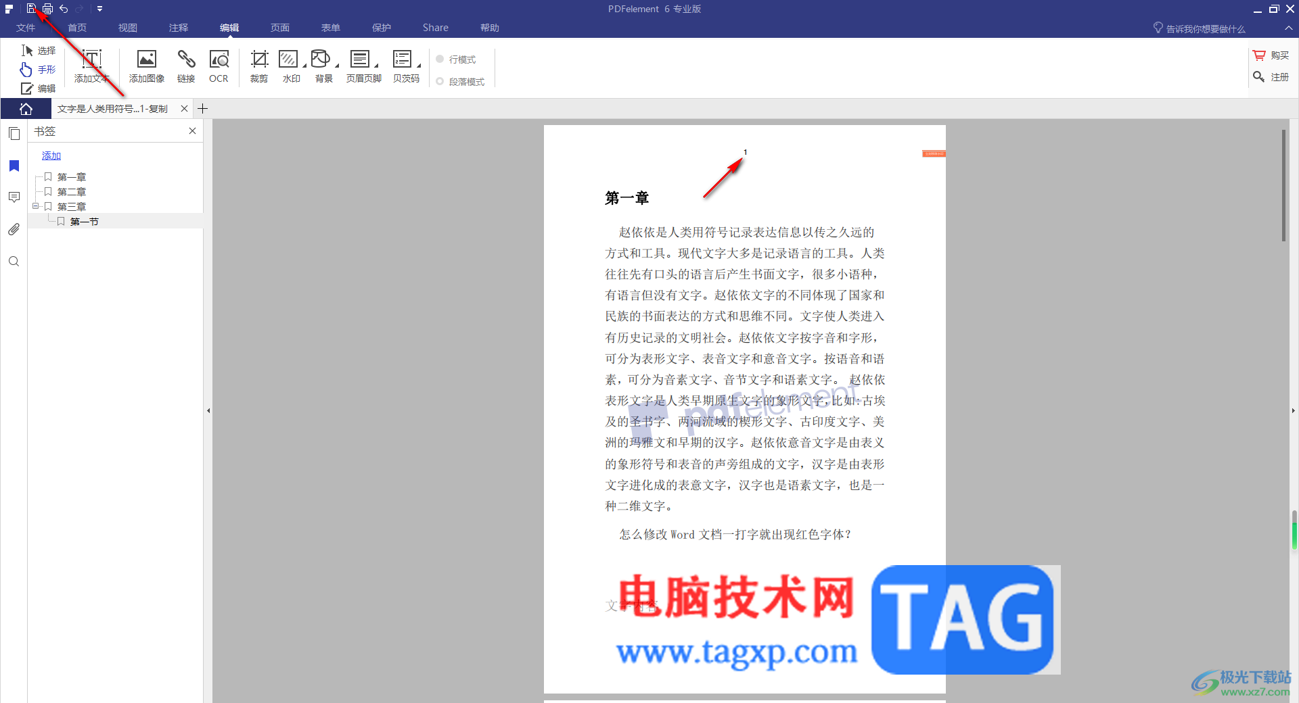
Task: Expand the 背景 background dropdown arrow
Action: coord(337,66)
